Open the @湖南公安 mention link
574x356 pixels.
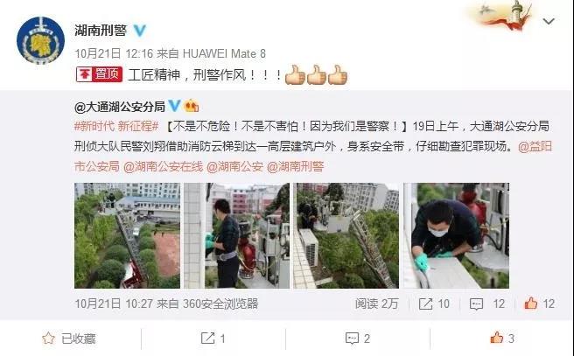tap(234, 167)
